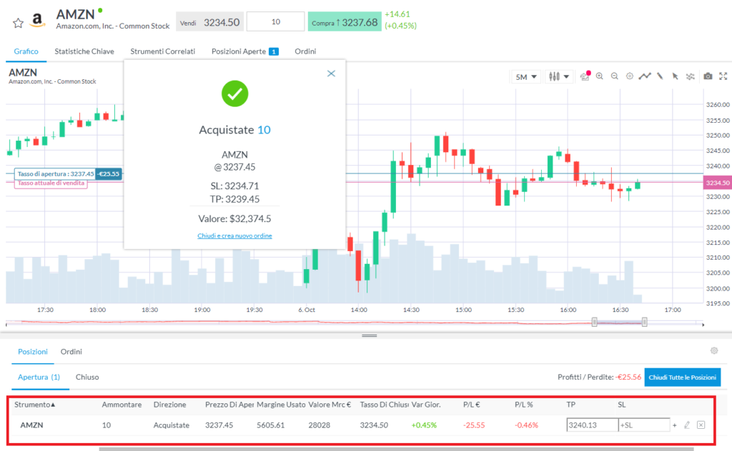
Task: Click the left handle of chart range slider
Action: 594,321
